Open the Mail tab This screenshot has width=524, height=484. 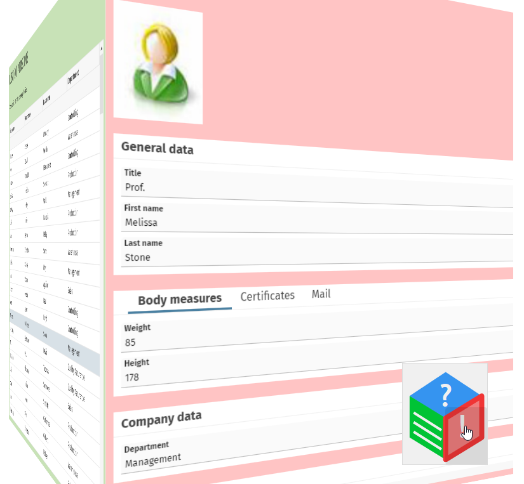coord(321,294)
